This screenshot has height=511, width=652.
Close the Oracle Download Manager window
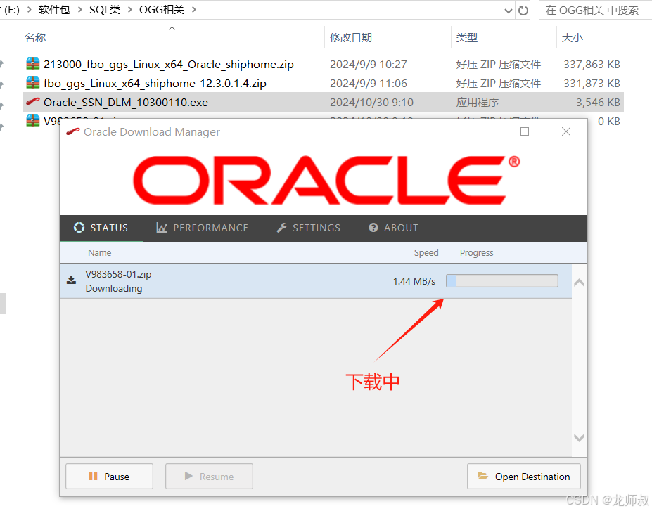point(566,131)
